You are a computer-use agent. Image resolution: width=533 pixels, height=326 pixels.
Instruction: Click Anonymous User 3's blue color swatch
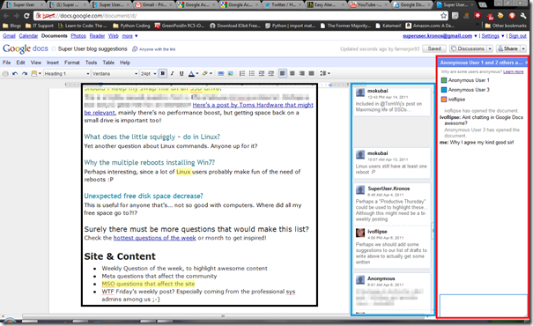tap(444, 90)
